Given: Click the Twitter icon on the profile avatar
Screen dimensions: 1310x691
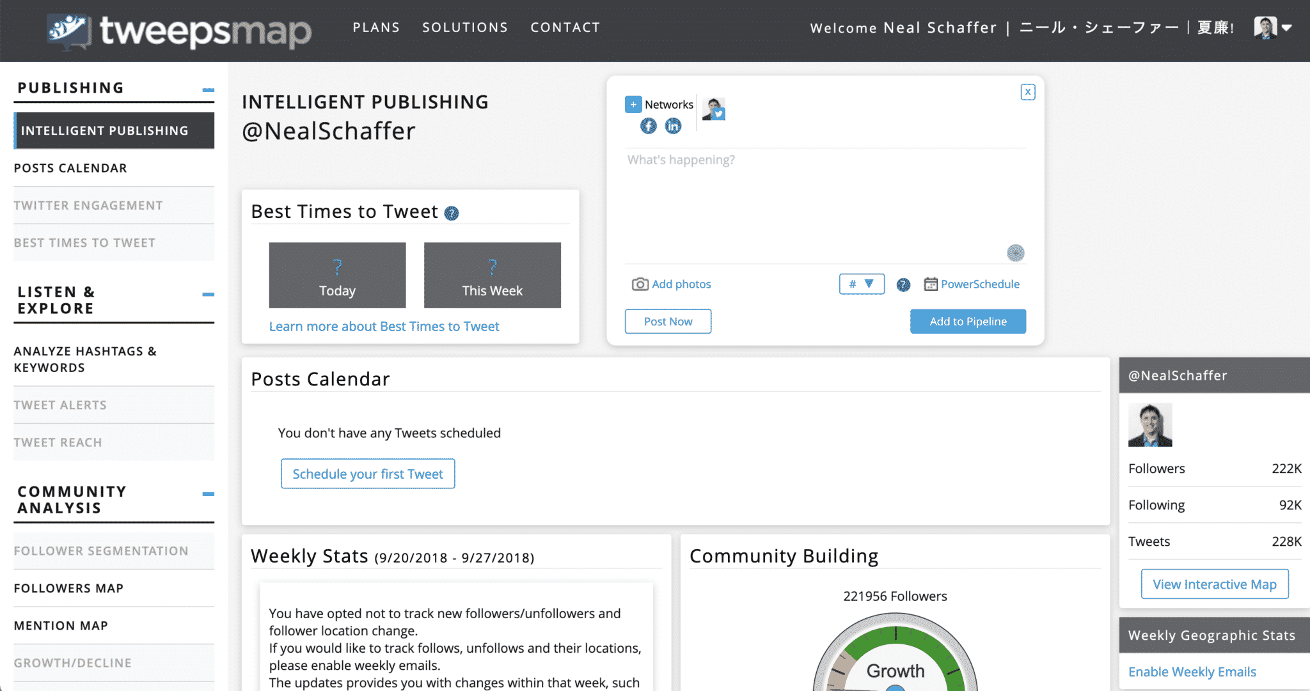Looking at the screenshot, I should (x=719, y=113).
